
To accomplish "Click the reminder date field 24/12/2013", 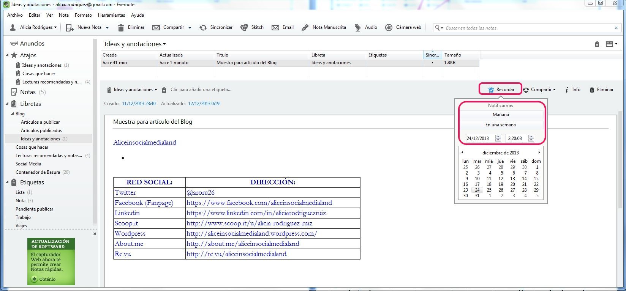I will [480, 138].
